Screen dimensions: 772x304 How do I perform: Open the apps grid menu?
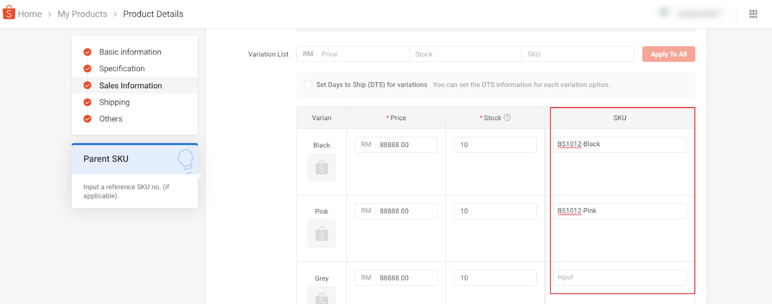(753, 14)
